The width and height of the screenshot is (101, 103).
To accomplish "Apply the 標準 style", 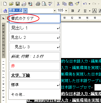I will (x=35, y=85).
